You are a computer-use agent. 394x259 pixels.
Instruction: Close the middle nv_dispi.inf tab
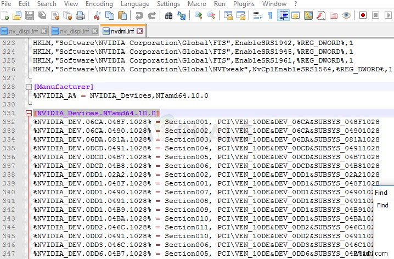[95, 31]
